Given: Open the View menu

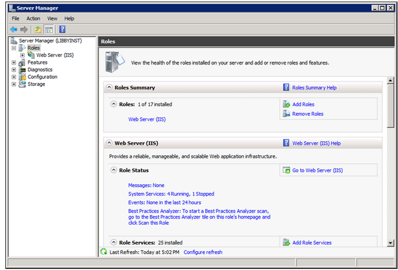Looking at the screenshot, I should click(52, 18).
